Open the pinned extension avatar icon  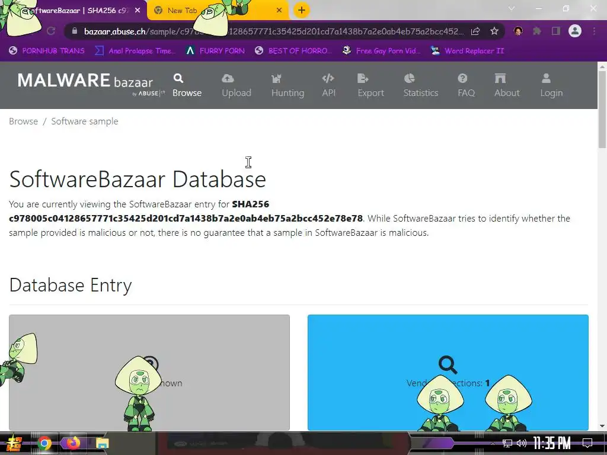pyautogui.click(x=518, y=31)
